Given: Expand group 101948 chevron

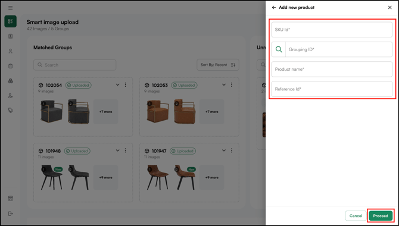Looking at the screenshot, I should 117,150.
